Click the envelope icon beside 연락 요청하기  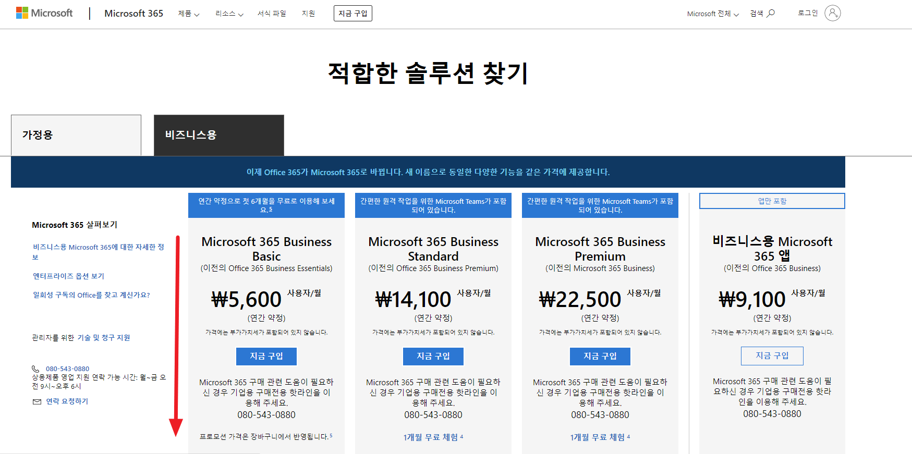[37, 401]
